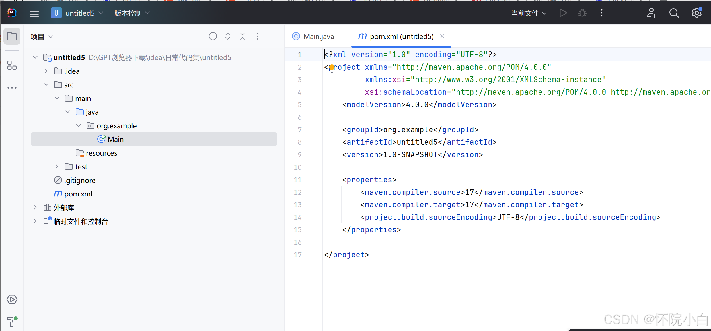
Task: Expand the .idea folder
Action: click(46, 71)
